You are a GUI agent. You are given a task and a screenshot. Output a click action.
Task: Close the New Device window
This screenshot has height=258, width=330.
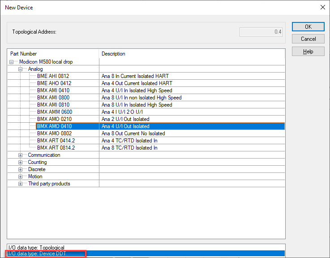pyautogui.click(x=323, y=7)
